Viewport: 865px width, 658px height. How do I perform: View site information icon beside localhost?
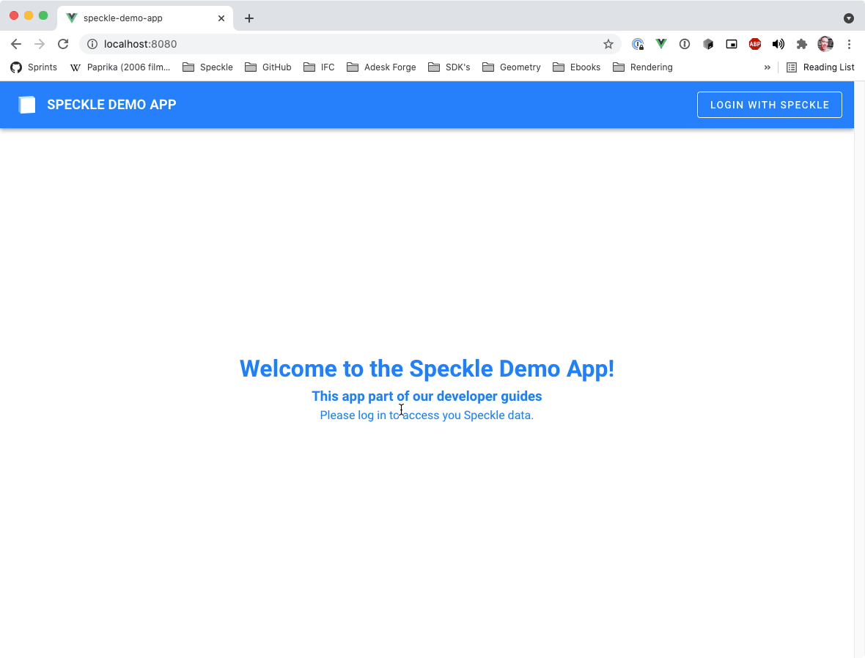92,44
